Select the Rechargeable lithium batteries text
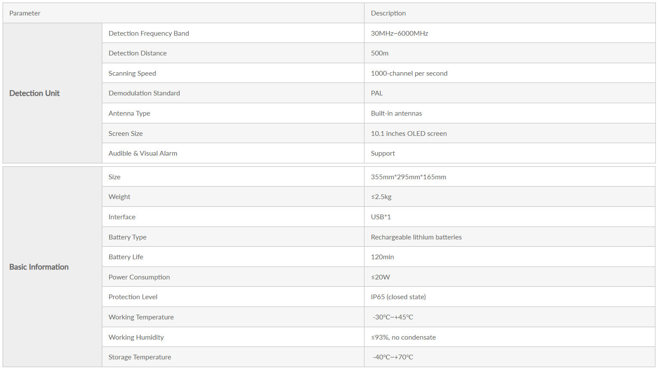658x371 pixels. (416, 237)
